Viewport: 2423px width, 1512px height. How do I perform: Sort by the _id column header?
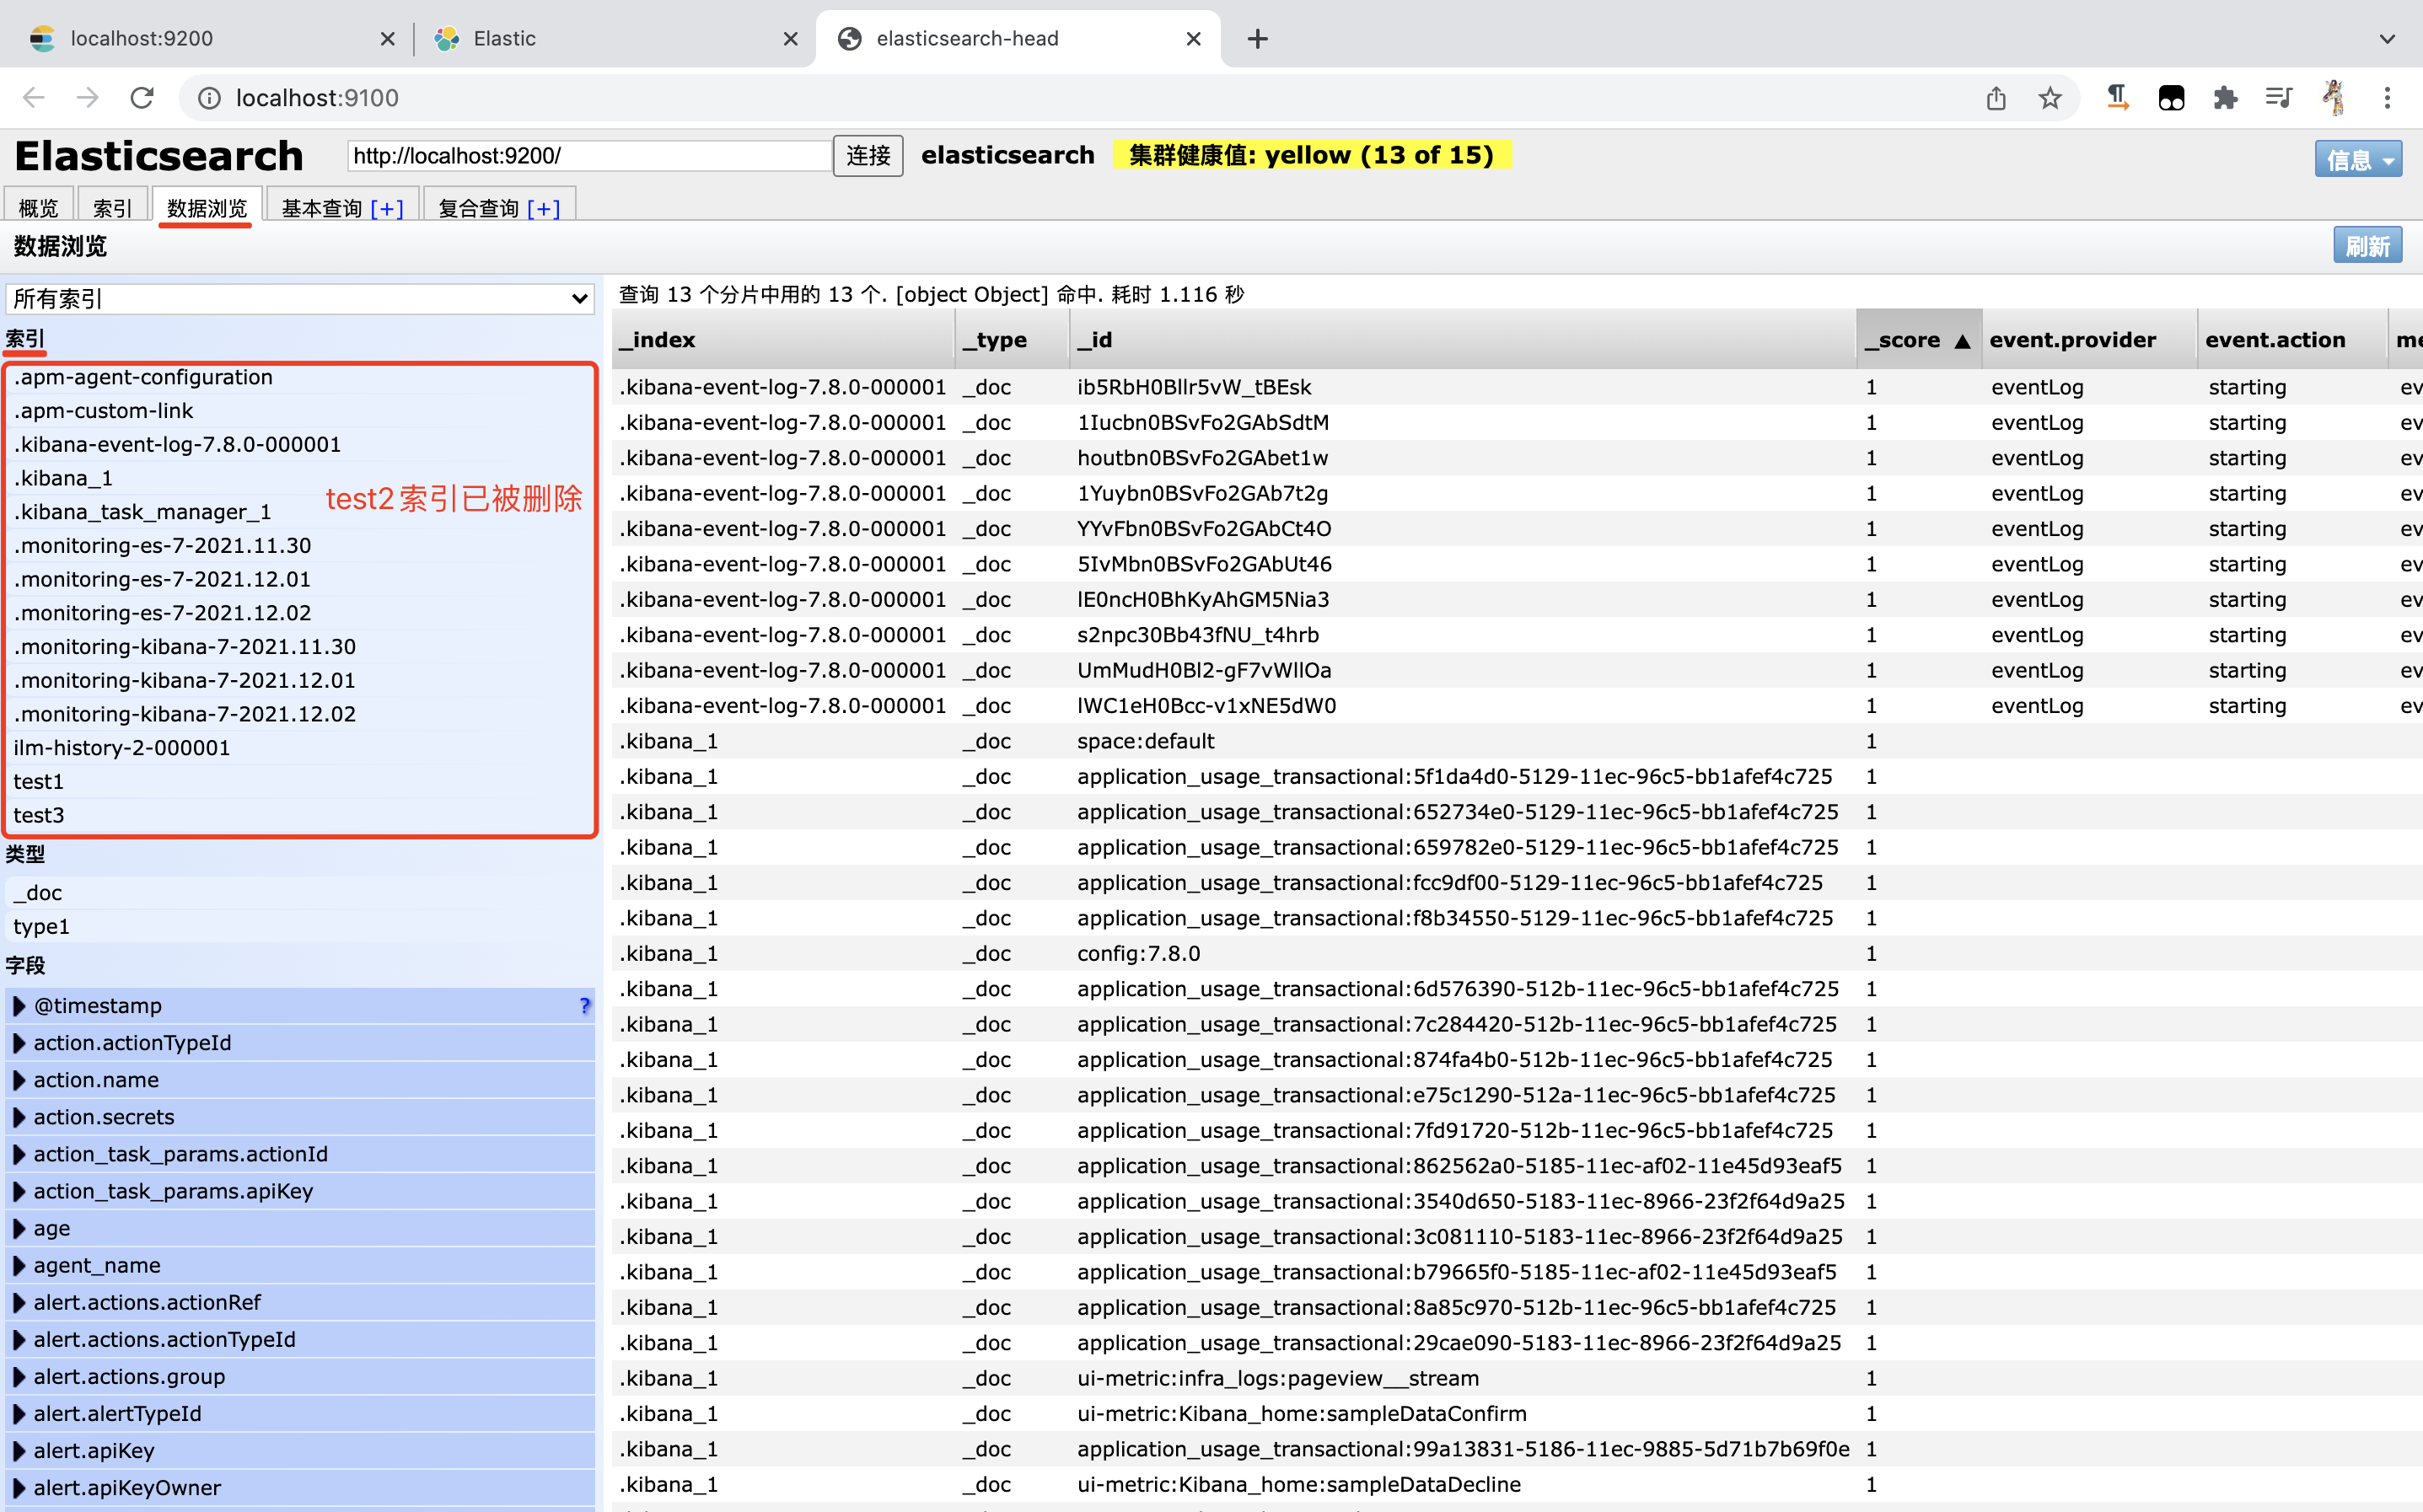[1462, 340]
